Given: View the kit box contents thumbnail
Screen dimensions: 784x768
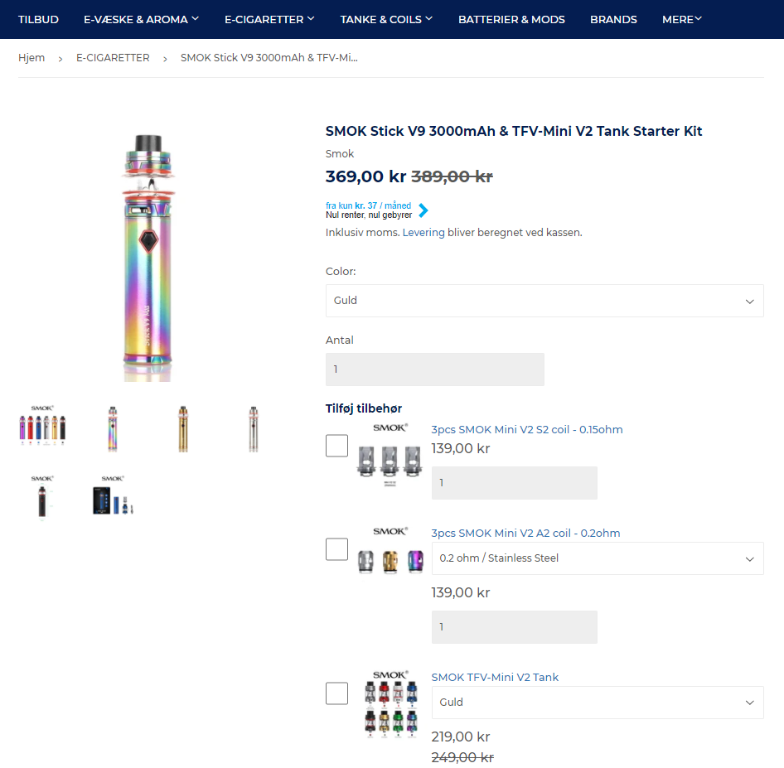Looking at the screenshot, I should click(113, 495).
